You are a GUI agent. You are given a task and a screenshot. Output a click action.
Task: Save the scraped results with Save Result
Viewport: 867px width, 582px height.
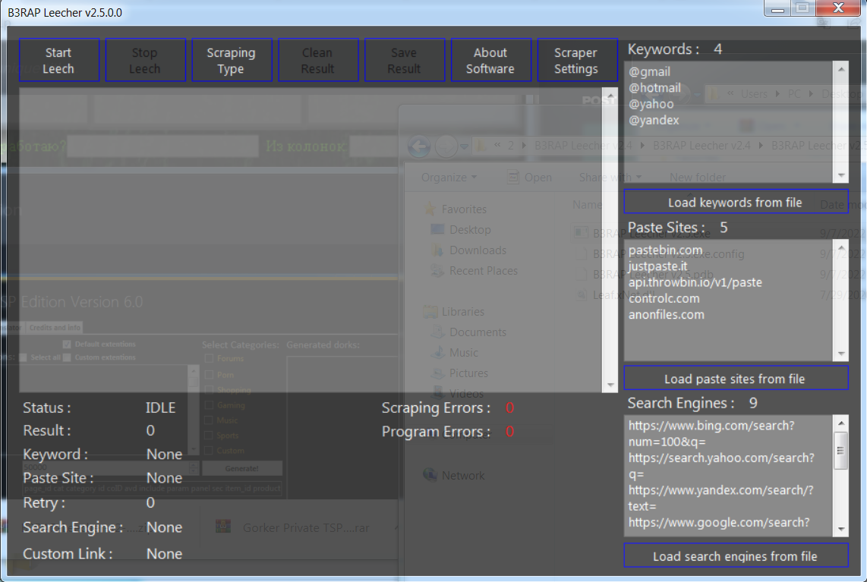pyautogui.click(x=405, y=60)
